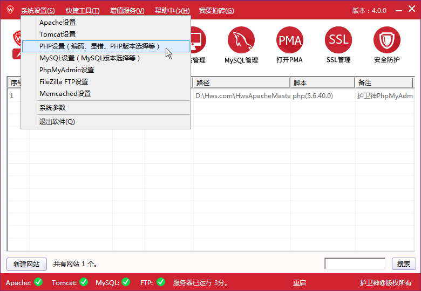This screenshot has width=421, height=291.
Task: Expand the 快捷工具(T) menu
Action: coord(83,11)
